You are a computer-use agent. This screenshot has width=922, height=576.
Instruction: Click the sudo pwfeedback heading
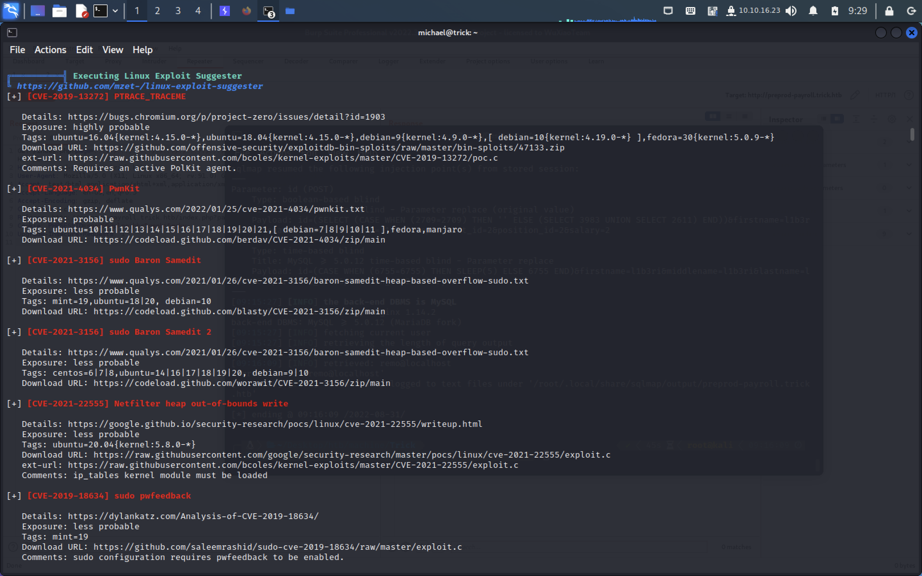(153, 496)
